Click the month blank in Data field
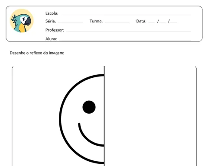The image size is (208, 166). [163, 22]
